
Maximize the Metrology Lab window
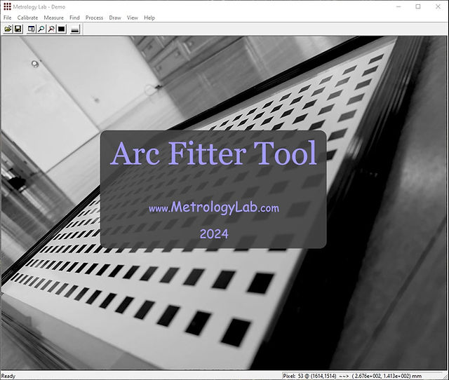click(418, 6)
